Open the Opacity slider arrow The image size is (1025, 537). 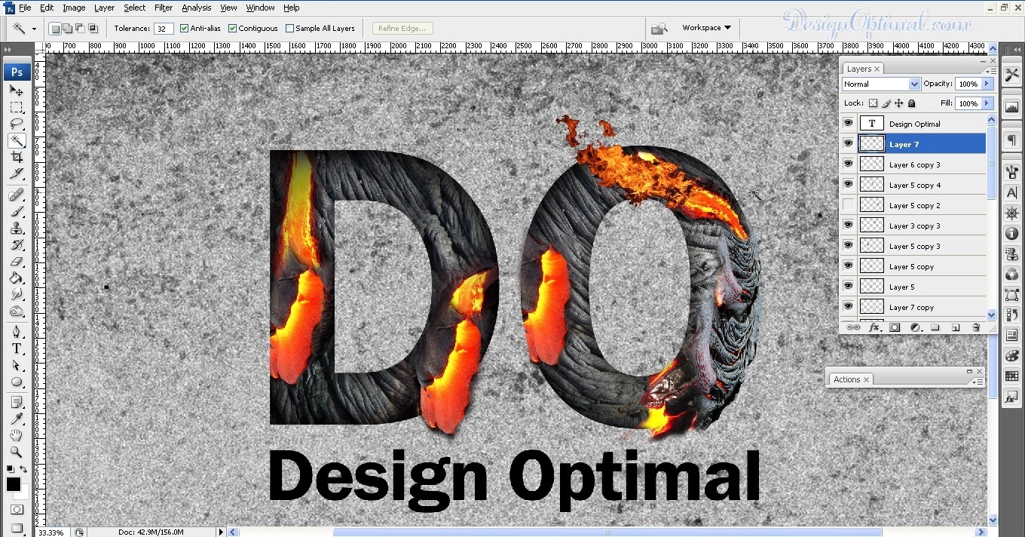(987, 84)
